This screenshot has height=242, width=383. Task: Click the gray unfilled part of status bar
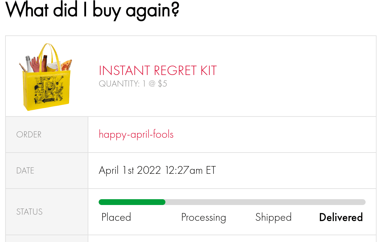(264, 202)
